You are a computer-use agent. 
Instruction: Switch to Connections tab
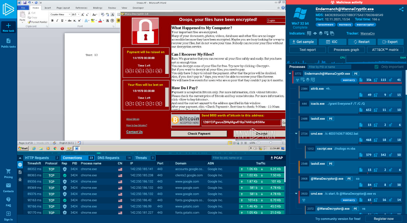[x=78, y=158]
